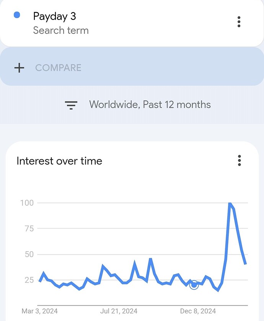Edit the Payday 3 search term
The image size is (264, 321).
[54, 16]
